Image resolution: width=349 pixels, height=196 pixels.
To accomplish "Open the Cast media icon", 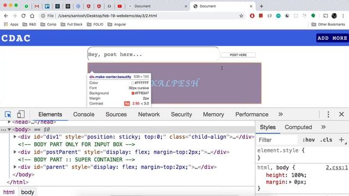I will tap(326, 16).
